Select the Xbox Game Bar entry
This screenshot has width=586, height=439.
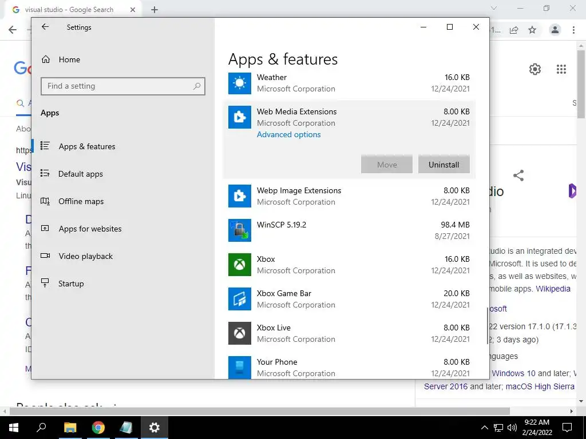pyautogui.click(x=349, y=299)
